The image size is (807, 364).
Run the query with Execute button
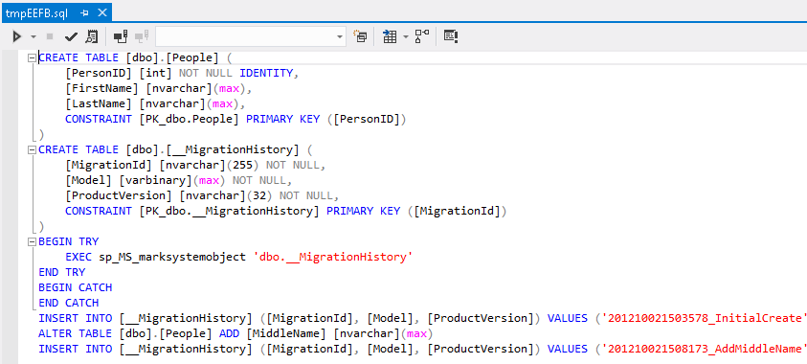point(17,36)
